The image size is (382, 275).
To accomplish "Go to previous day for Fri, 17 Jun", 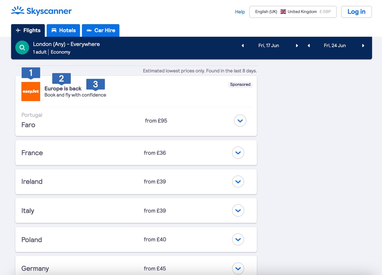I will (x=243, y=46).
